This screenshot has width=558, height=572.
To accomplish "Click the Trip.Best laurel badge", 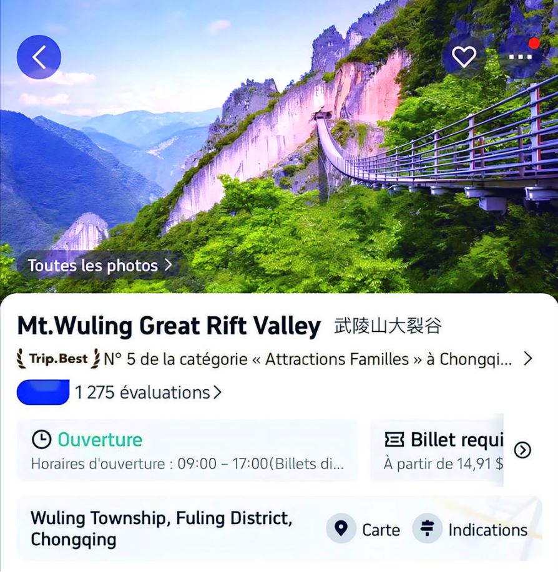I will coord(59,359).
